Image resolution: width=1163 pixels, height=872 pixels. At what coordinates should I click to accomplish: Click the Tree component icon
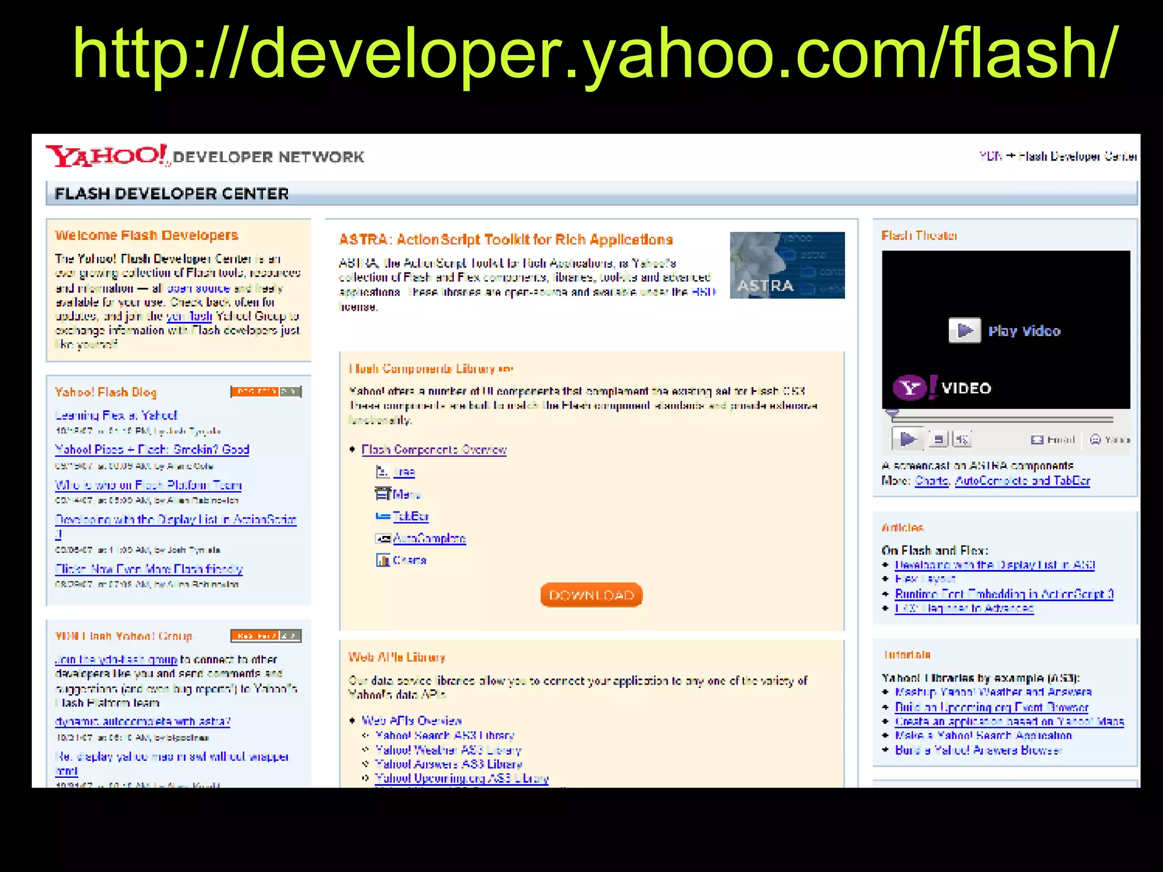click(x=383, y=472)
